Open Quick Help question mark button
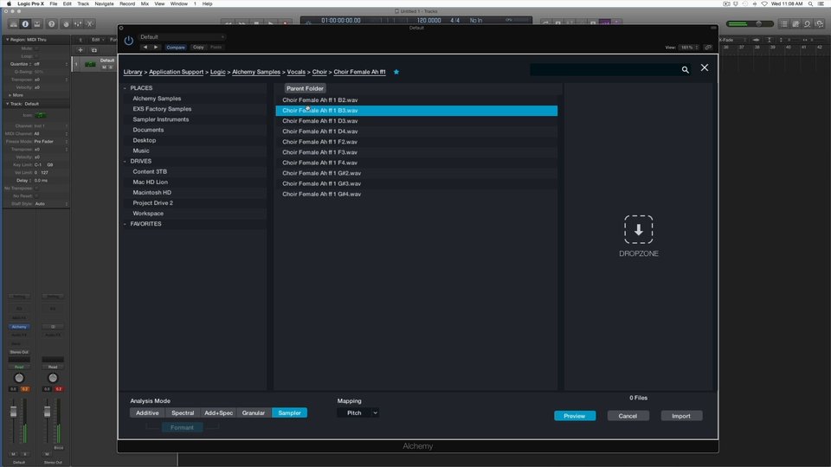Image resolution: width=831 pixels, height=467 pixels. [51, 24]
